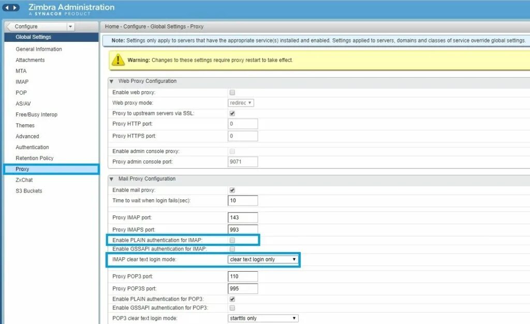Viewport: 530px width, 324px height.
Task: Open General Information settings
Action: click(x=38, y=49)
